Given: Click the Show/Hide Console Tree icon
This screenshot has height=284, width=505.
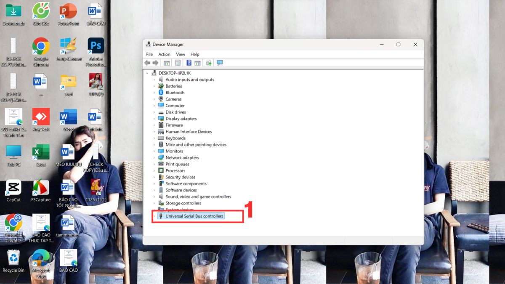Looking at the screenshot, I should (x=167, y=63).
